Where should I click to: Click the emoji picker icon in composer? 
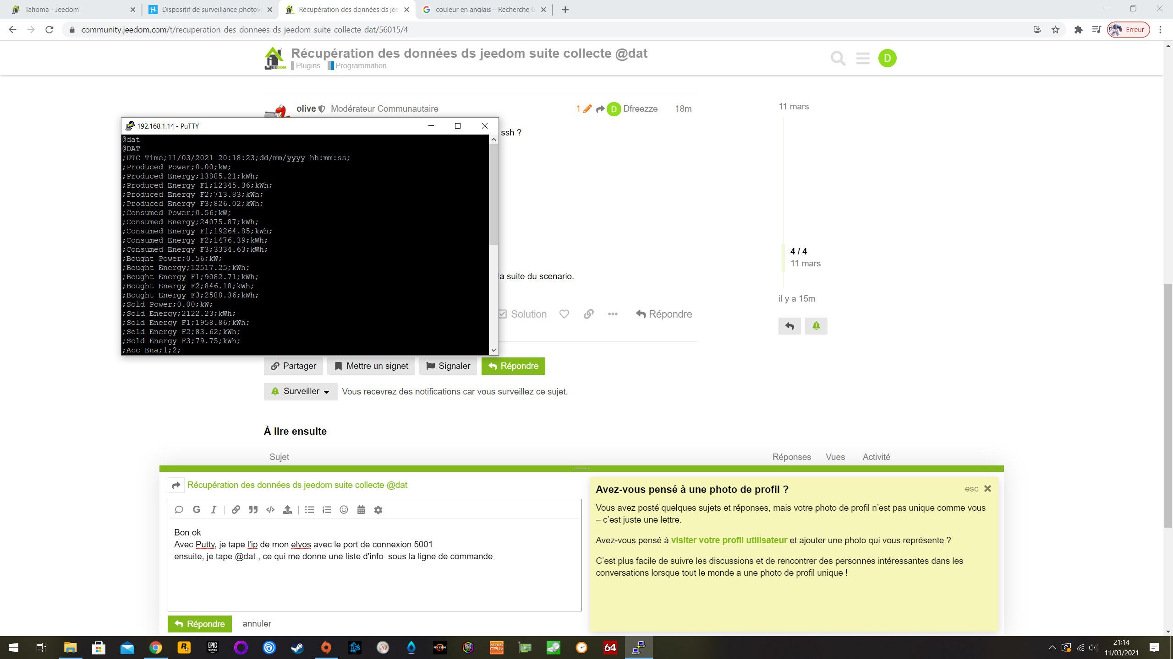(344, 510)
